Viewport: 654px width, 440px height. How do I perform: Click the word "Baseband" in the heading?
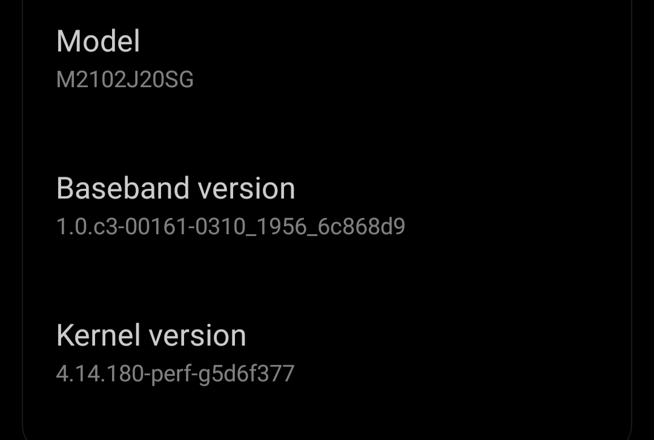click(123, 188)
